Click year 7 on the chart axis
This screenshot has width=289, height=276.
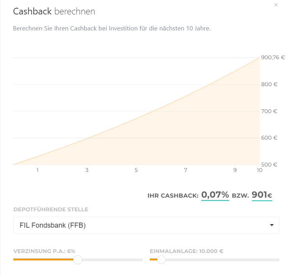tap(186, 170)
